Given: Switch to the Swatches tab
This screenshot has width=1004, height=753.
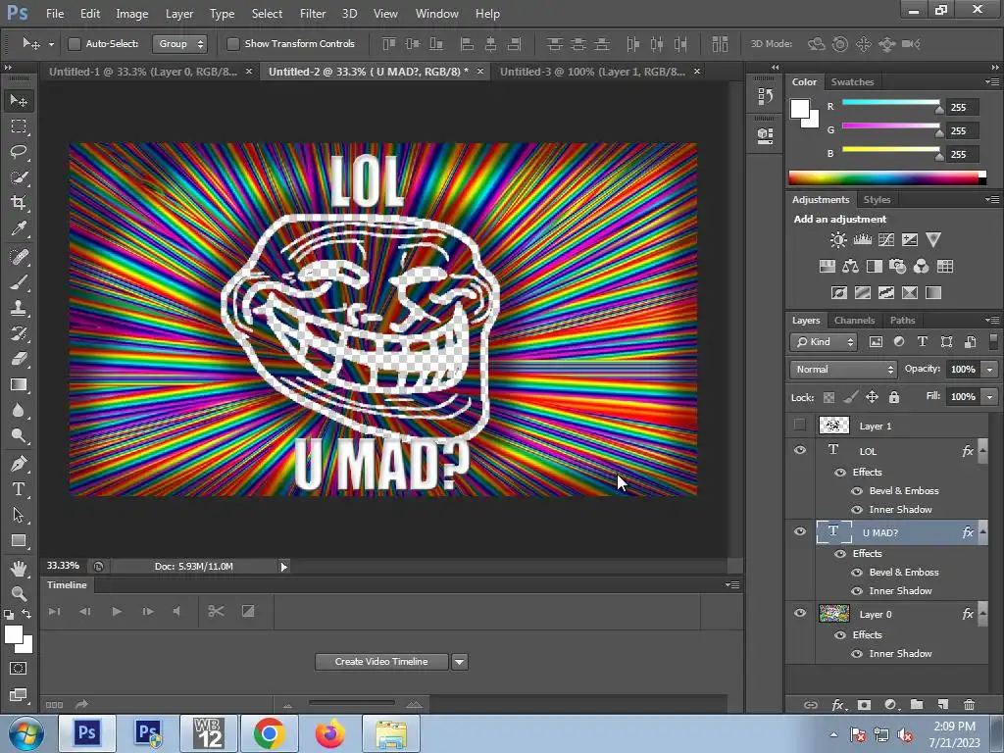Looking at the screenshot, I should 852,82.
